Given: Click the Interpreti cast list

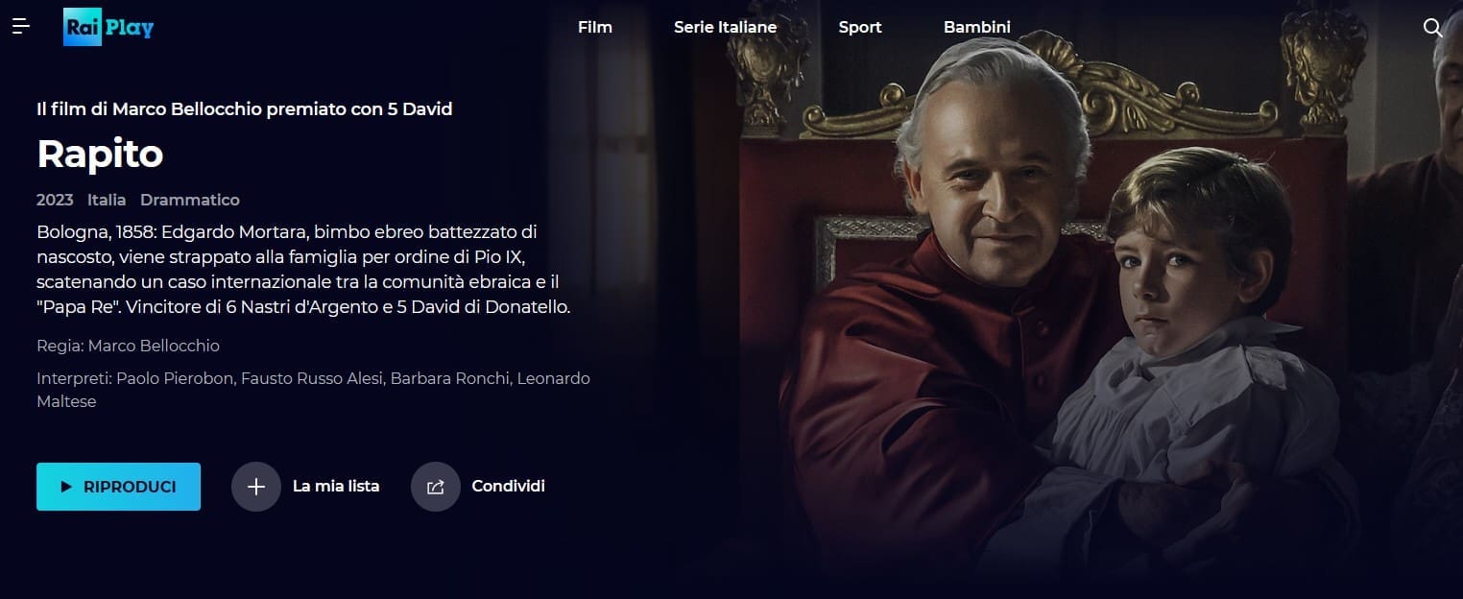Looking at the screenshot, I should (313, 390).
